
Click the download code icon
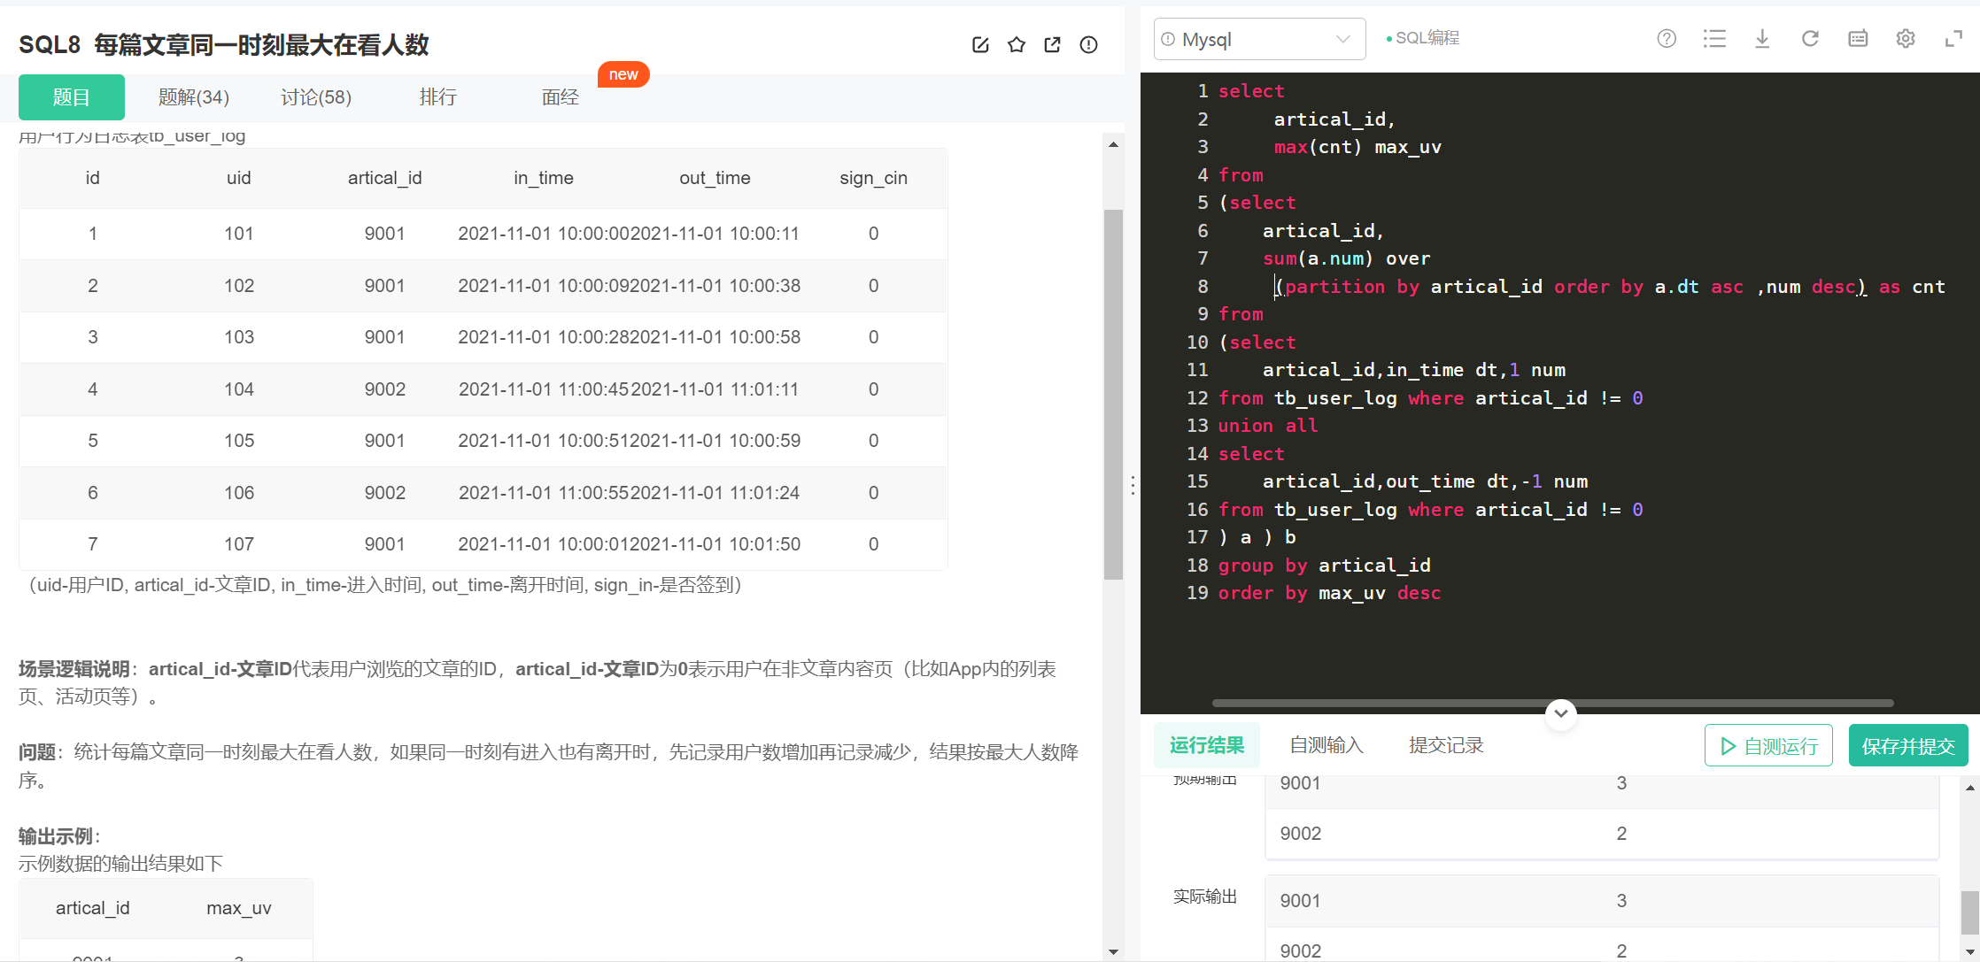click(x=1762, y=39)
